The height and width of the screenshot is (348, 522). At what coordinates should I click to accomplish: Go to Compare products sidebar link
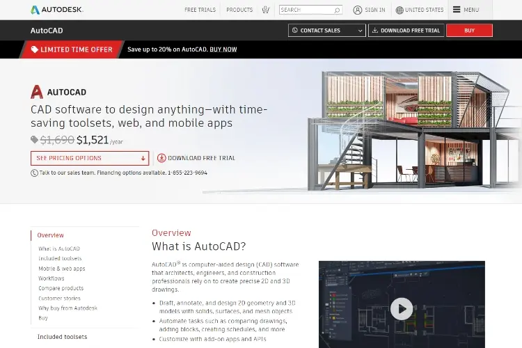point(61,288)
